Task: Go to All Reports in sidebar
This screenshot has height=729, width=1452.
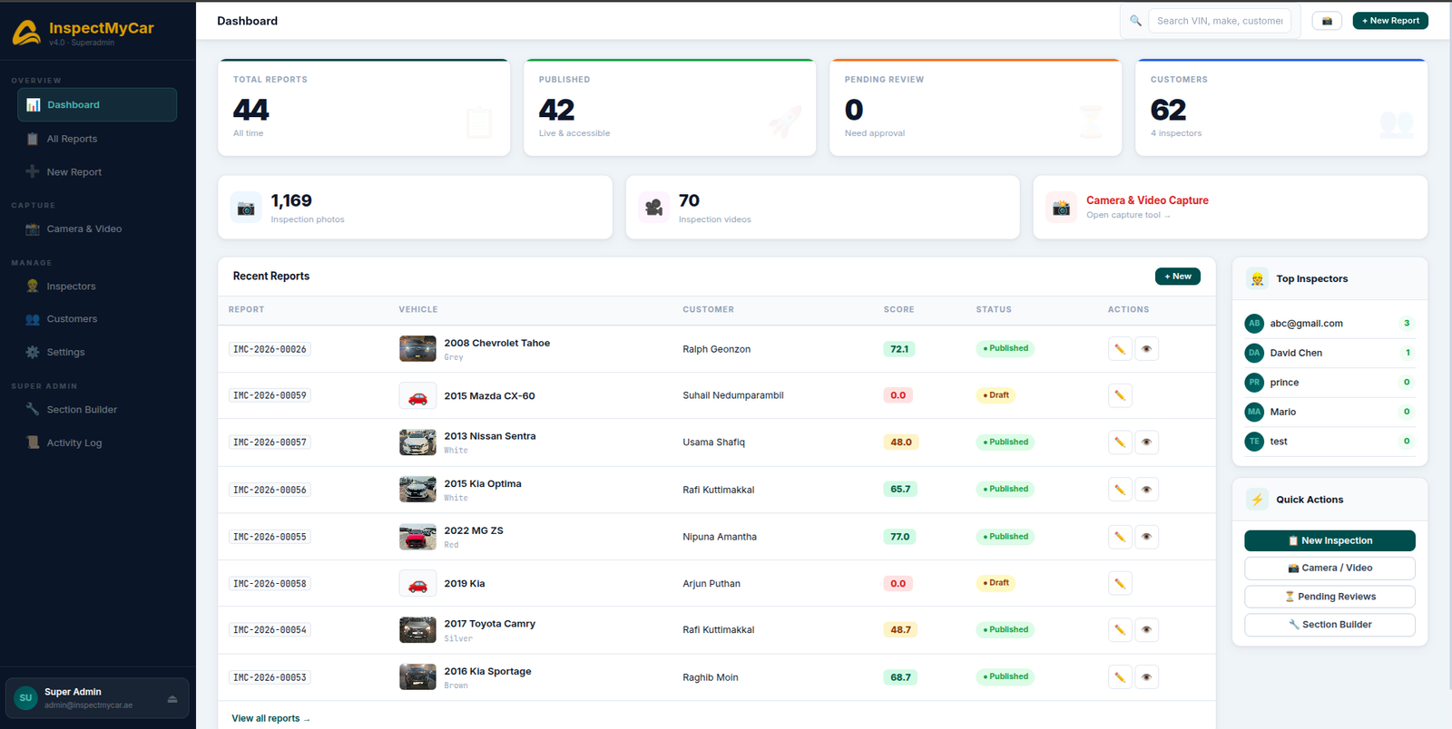Action: coord(97,139)
